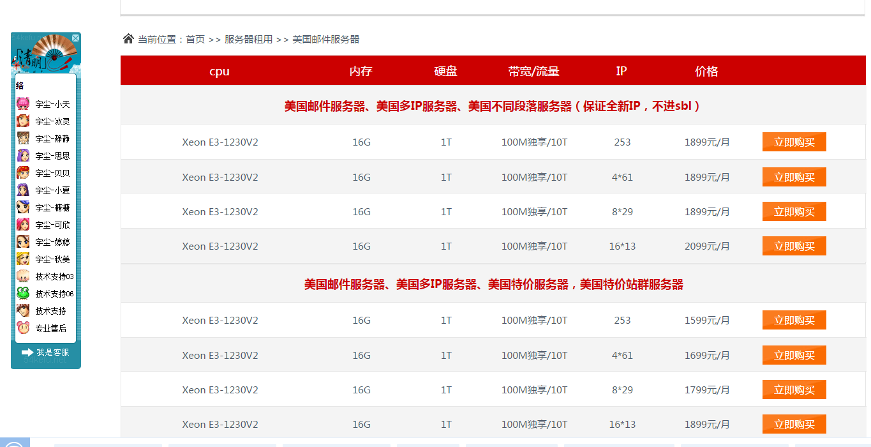Click the avatar icon for 宇尘-小天

pyautogui.click(x=23, y=104)
